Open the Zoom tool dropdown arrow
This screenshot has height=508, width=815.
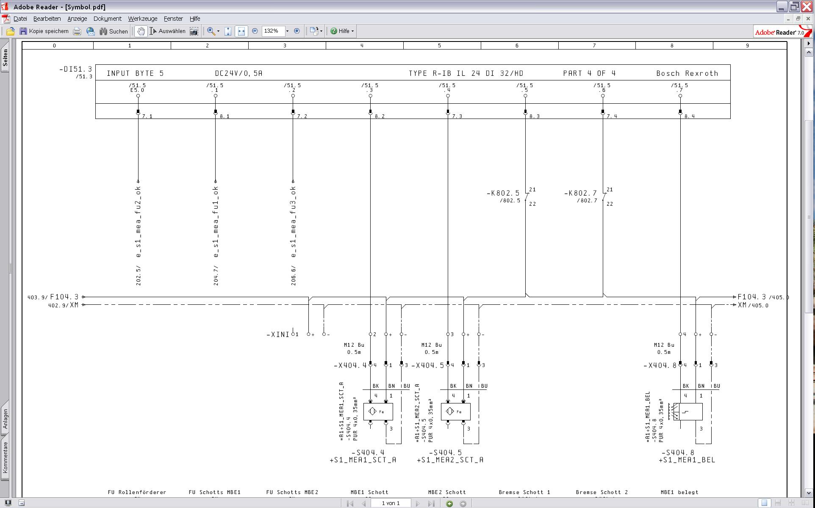tap(219, 31)
